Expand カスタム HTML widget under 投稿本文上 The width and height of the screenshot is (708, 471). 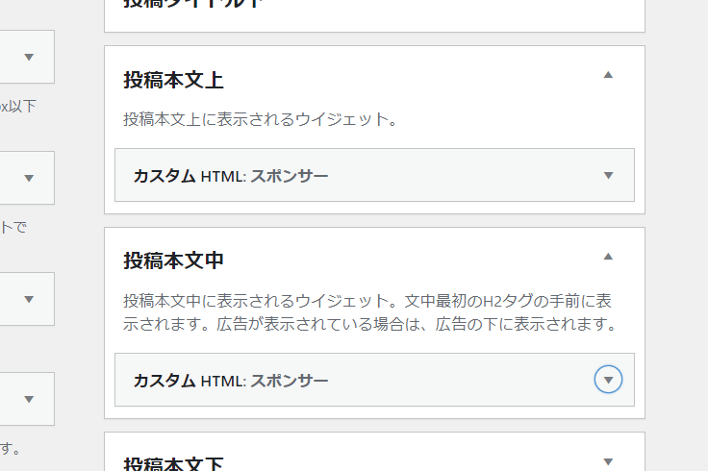(608, 175)
